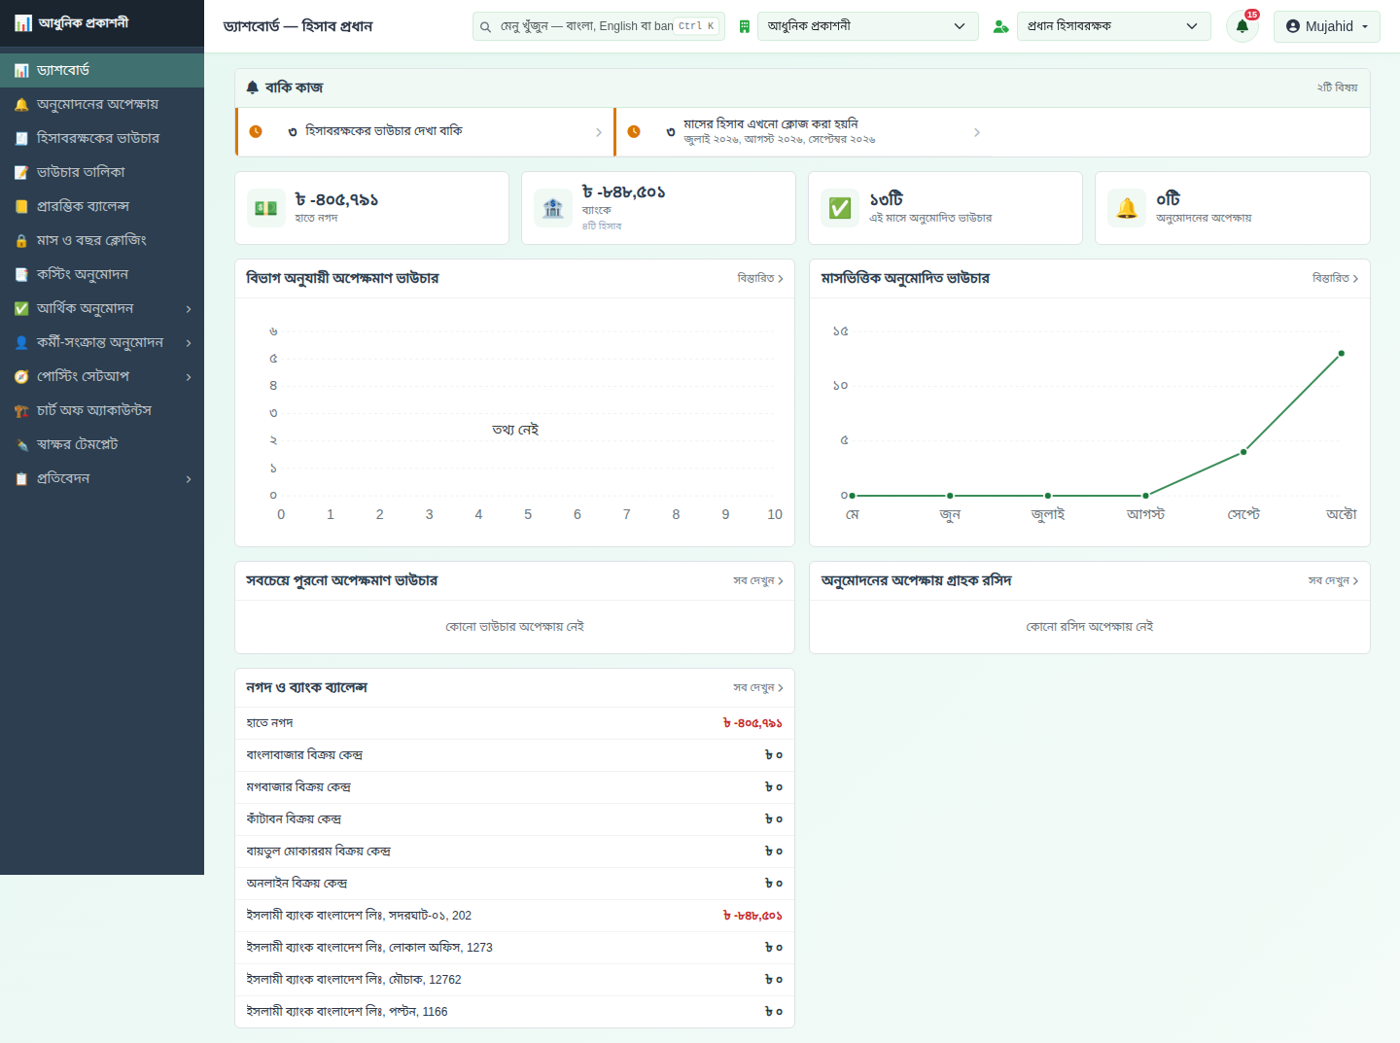Click the green building icon beside company selector
The height and width of the screenshot is (1043, 1400).
point(745,26)
